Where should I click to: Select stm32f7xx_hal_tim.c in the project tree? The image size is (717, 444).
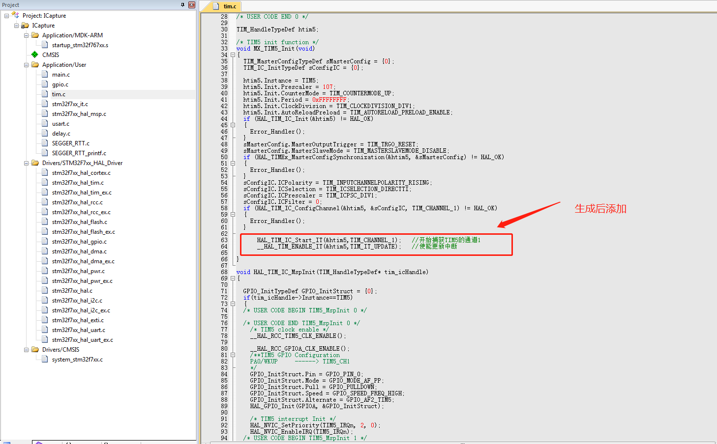78,183
